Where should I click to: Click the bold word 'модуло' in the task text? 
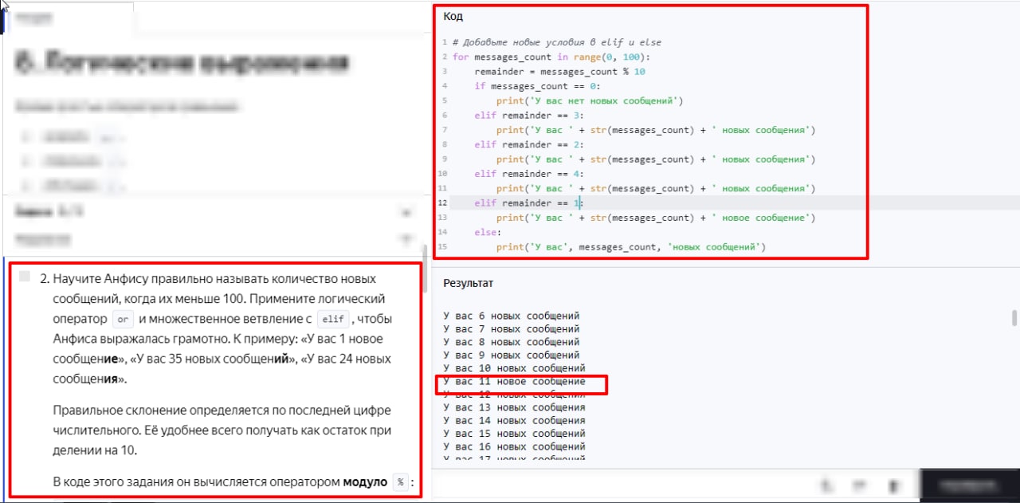365,482
